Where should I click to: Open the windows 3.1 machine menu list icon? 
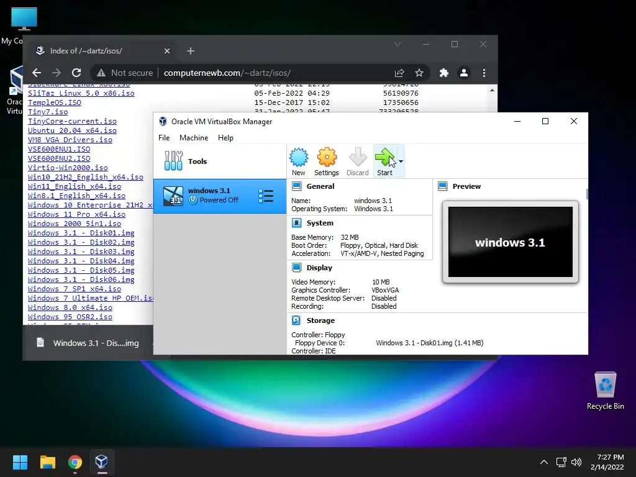coord(266,196)
